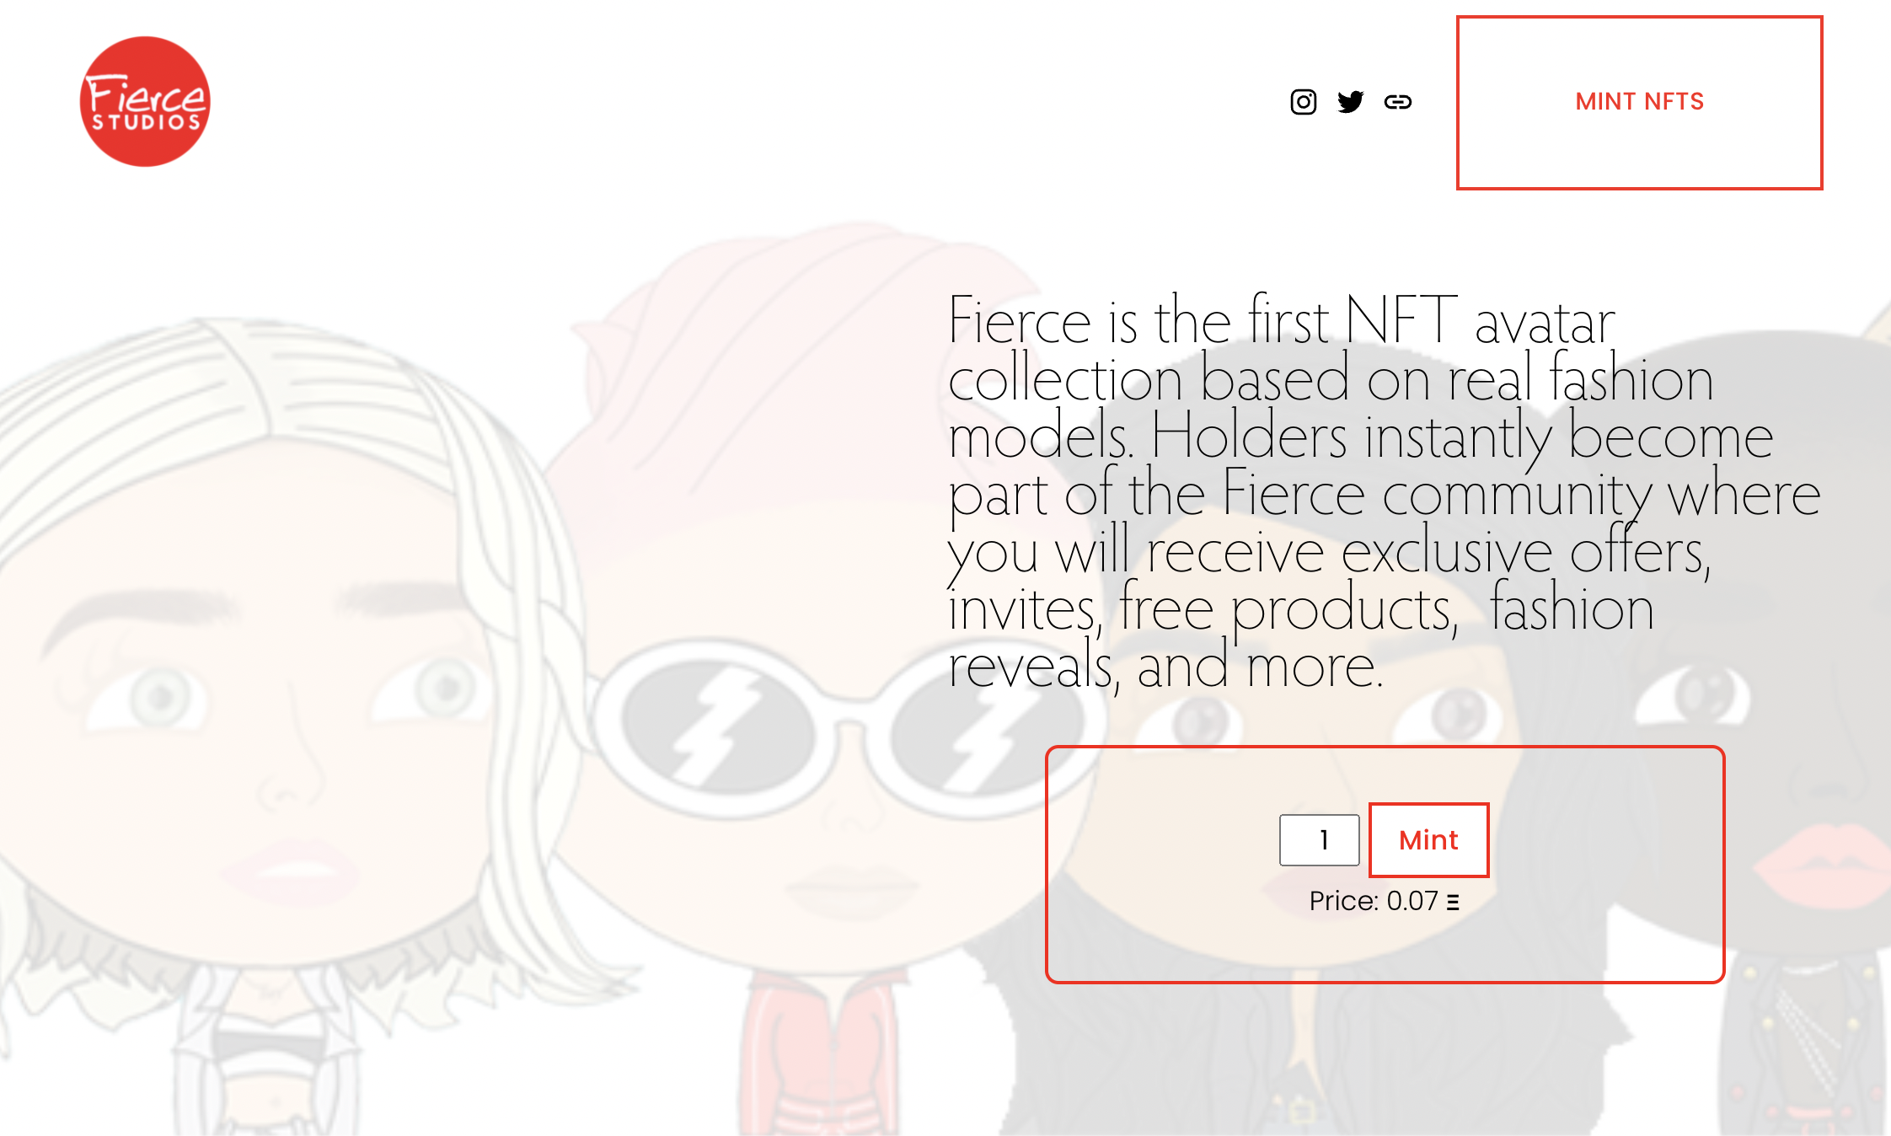
Task: Focus the mint quantity input field
Action: (x=1319, y=840)
